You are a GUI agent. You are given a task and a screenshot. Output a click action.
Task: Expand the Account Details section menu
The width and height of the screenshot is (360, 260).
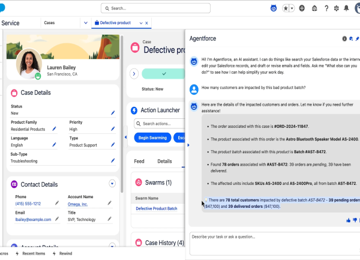click(x=112, y=246)
